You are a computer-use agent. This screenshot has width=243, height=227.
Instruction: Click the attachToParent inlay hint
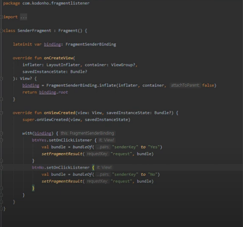tap(185, 85)
